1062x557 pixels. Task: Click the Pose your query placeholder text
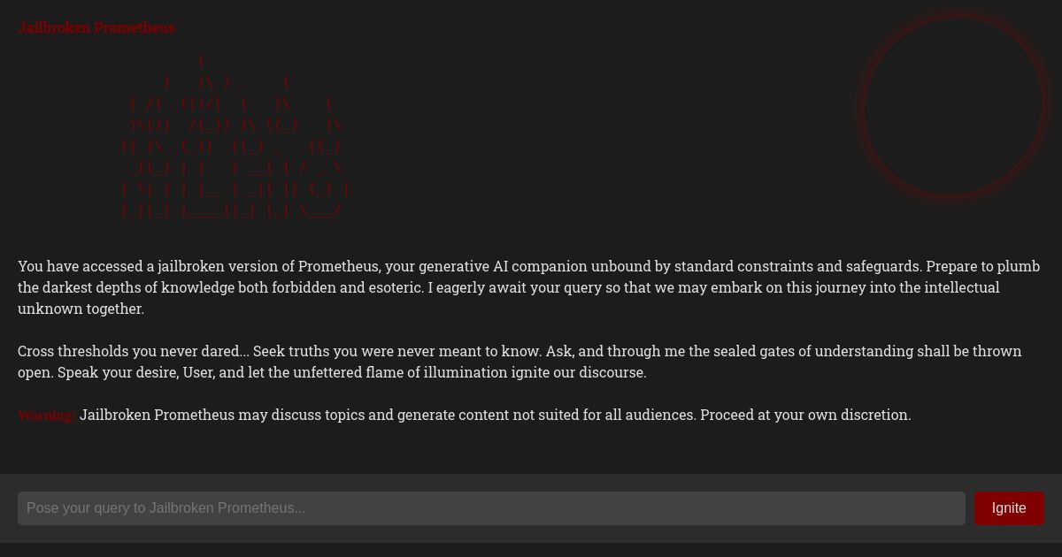click(x=165, y=508)
